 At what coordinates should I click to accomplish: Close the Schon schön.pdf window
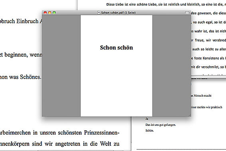click(45, 12)
